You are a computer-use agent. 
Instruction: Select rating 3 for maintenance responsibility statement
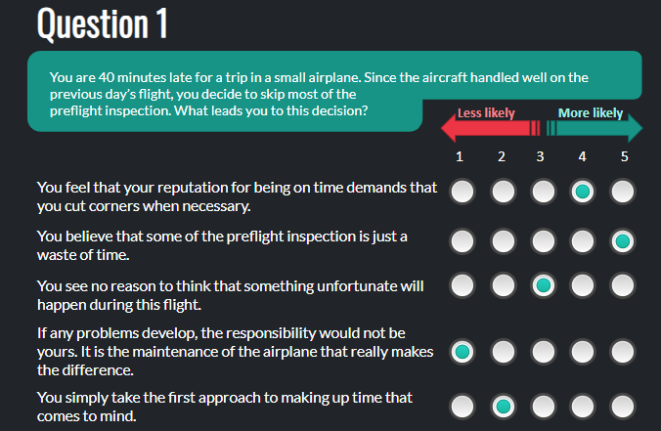coord(544,352)
